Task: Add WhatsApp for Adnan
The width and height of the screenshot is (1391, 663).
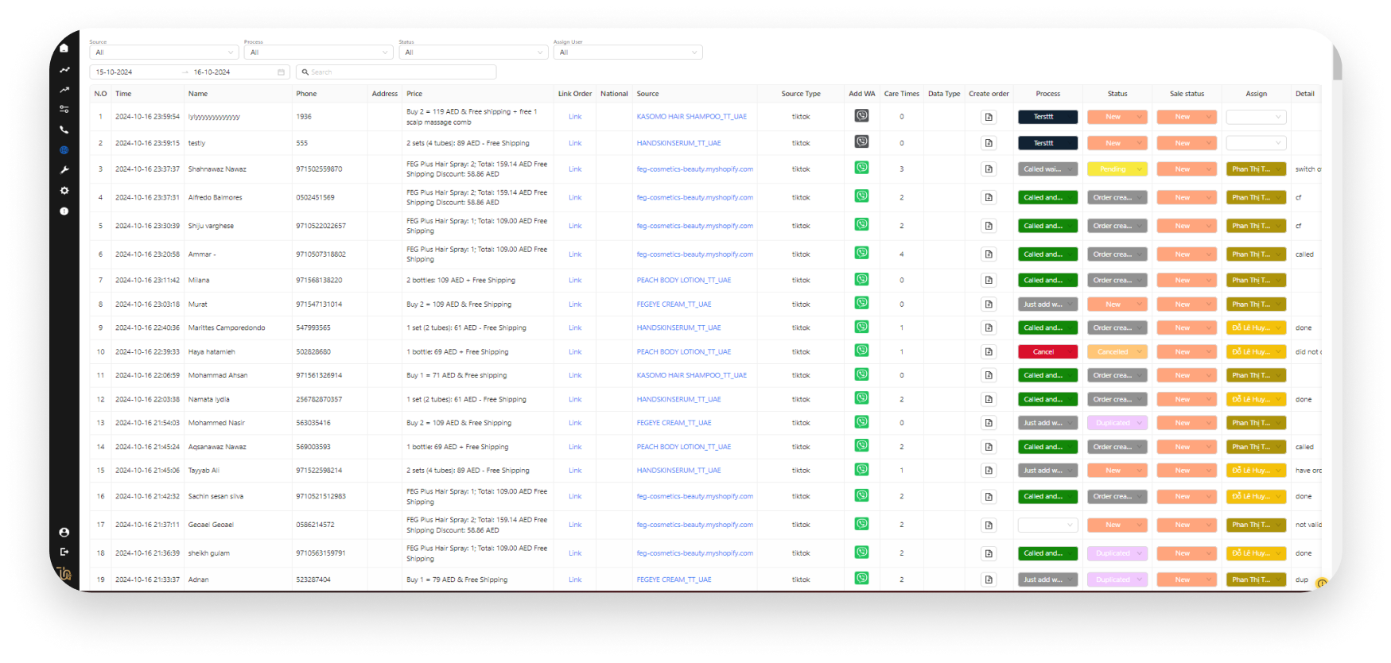Action: [x=861, y=579]
